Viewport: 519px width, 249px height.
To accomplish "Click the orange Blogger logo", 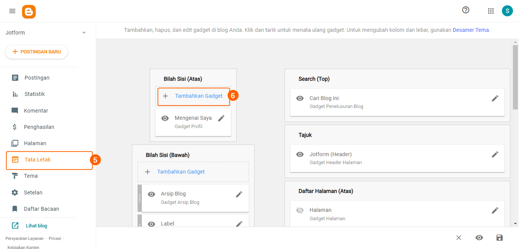I will pos(29,11).
